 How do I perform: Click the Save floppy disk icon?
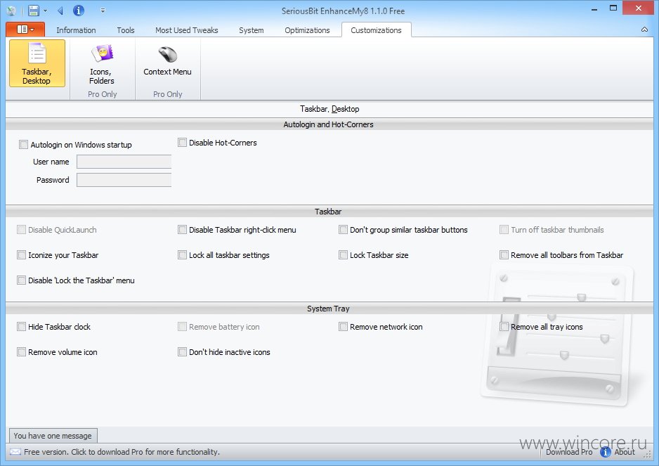(x=34, y=11)
